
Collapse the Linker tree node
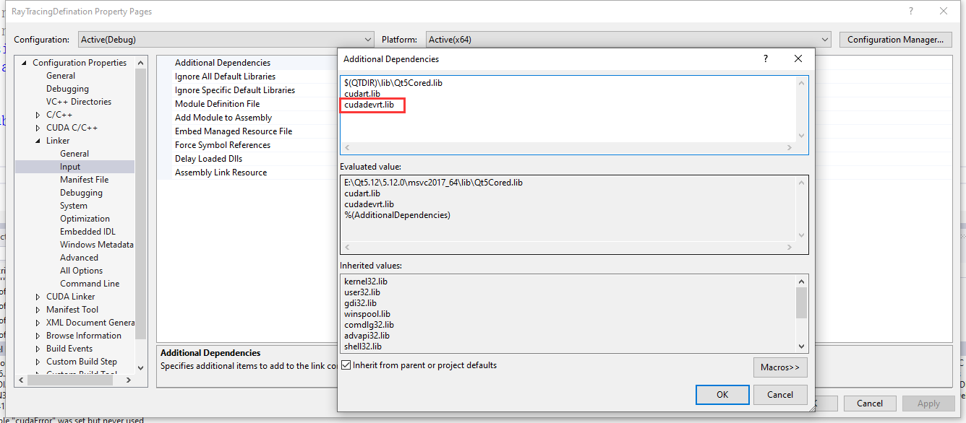click(39, 140)
